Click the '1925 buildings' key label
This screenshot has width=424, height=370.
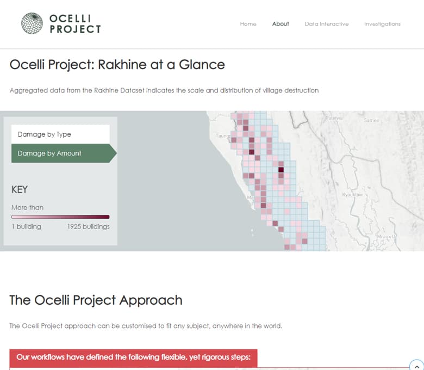click(88, 226)
